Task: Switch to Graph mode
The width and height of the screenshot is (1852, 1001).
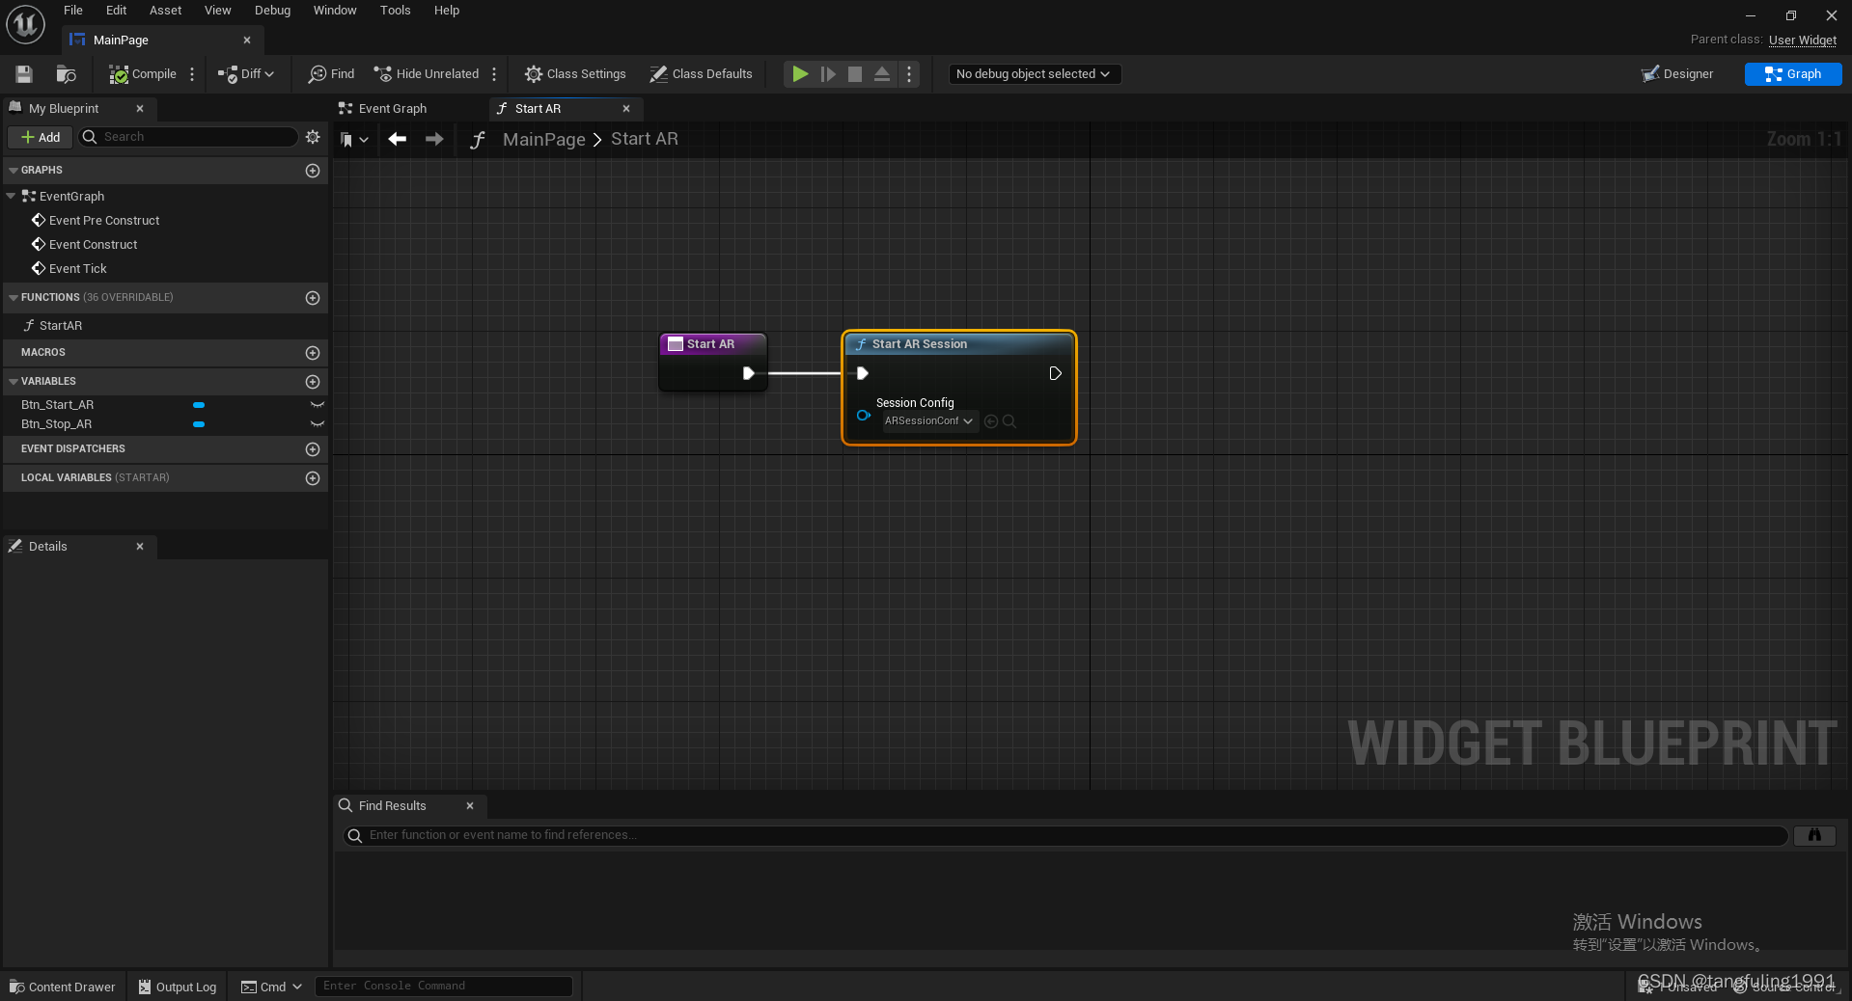Action: 1793,74
